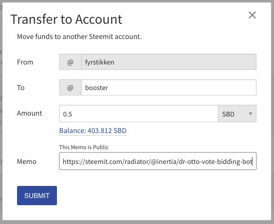274x224 pixels.
Task: Click the @ symbol beside the From field
Action: 70,62
